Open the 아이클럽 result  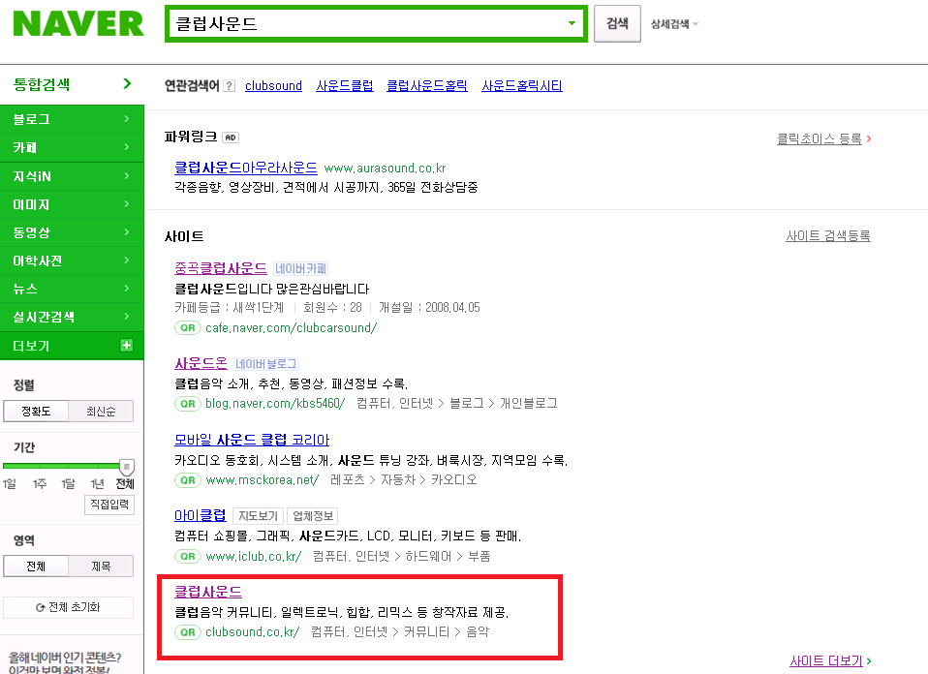pos(201,515)
